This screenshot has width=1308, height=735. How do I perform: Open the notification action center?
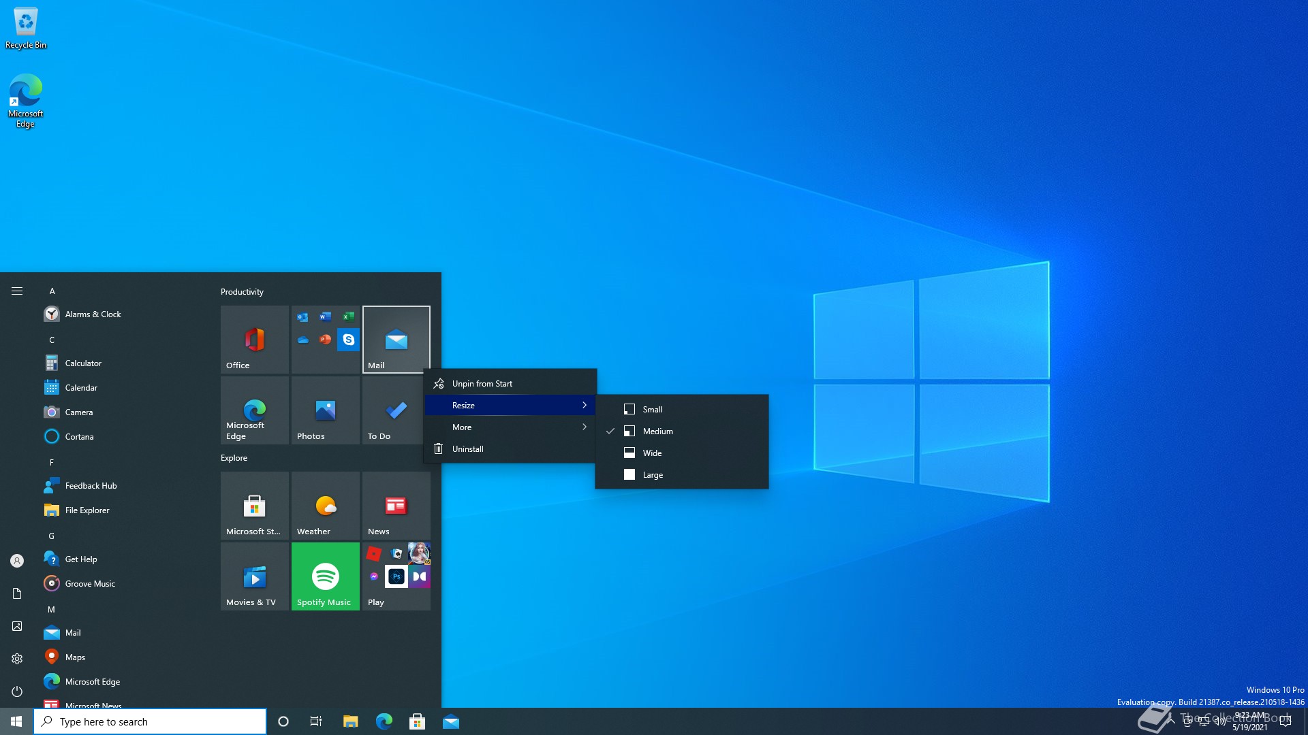[x=1286, y=721]
